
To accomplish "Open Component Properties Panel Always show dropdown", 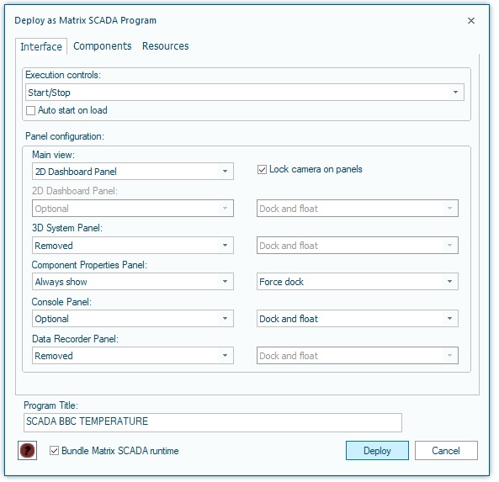I will tap(133, 282).
